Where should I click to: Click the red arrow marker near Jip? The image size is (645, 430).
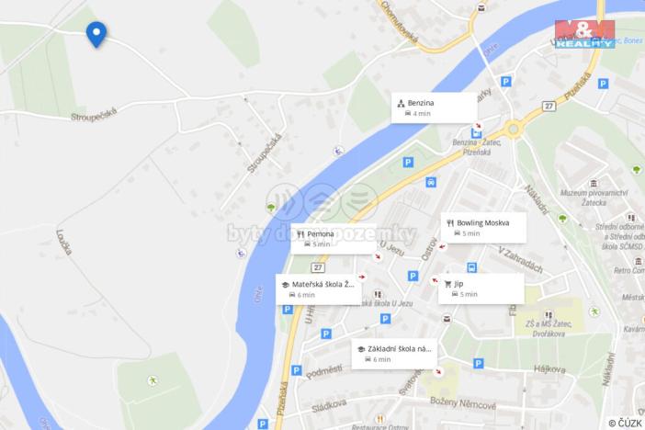(x=435, y=280)
